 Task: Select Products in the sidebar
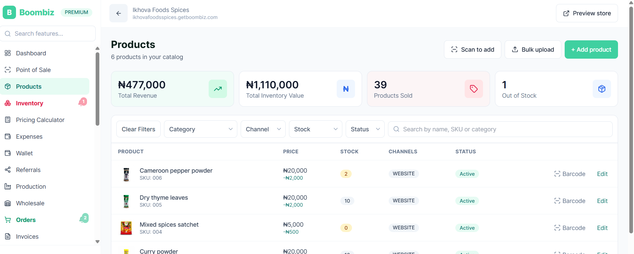click(x=45, y=87)
